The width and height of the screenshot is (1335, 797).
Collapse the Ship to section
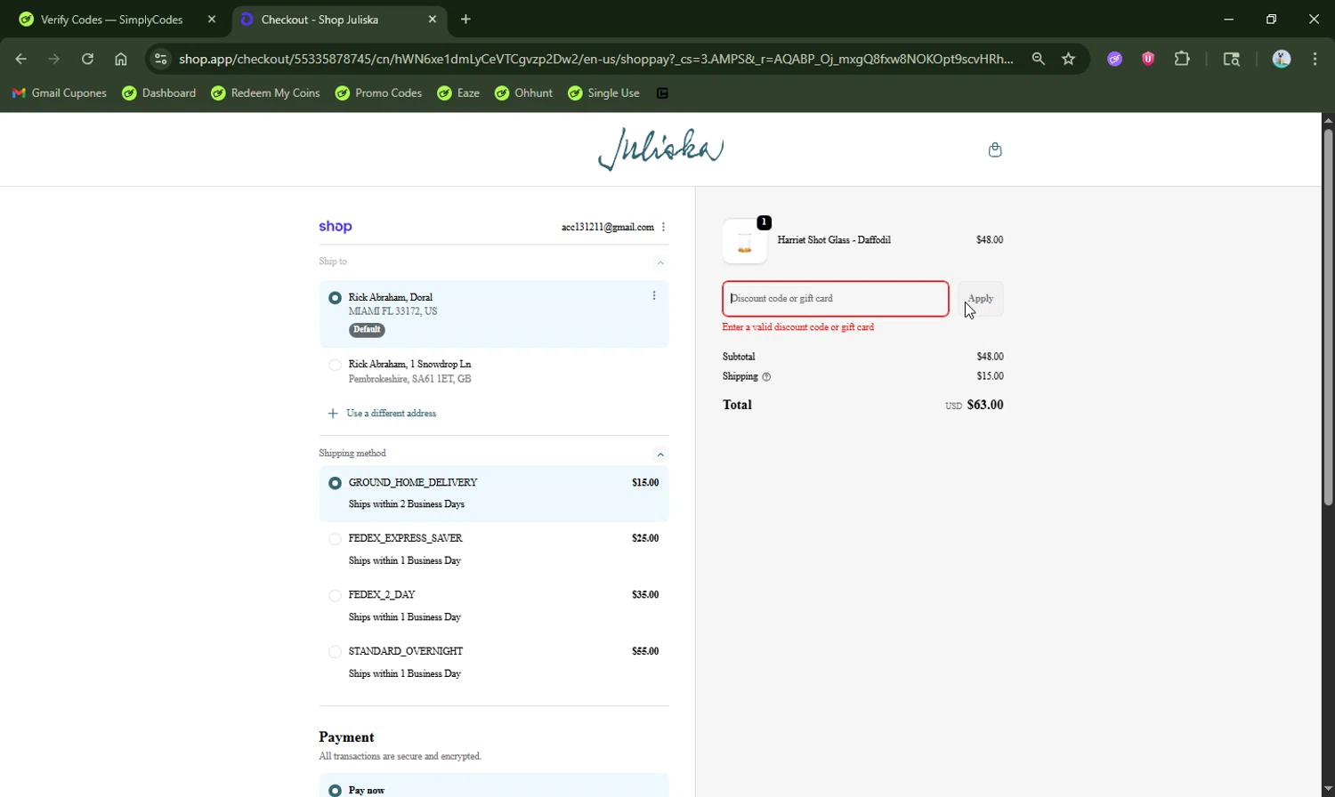point(660,262)
